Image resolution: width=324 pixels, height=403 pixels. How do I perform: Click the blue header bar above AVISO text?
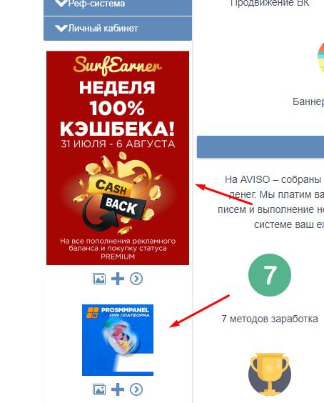point(260,147)
